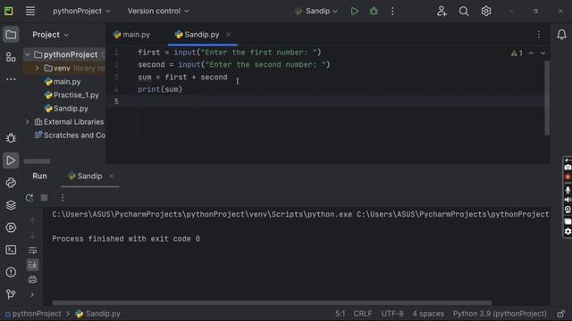Image resolution: width=572 pixels, height=321 pixels.
Task: Show more tool windows ellipsis
Action: 11,79
